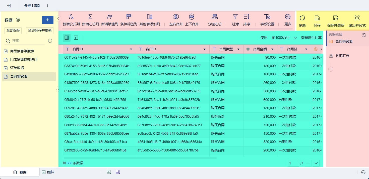Screen dimensions: 369x179
Task: Expand 合同类型 column header dropdown
Action: pyautogui.click(x=238, y=49)
